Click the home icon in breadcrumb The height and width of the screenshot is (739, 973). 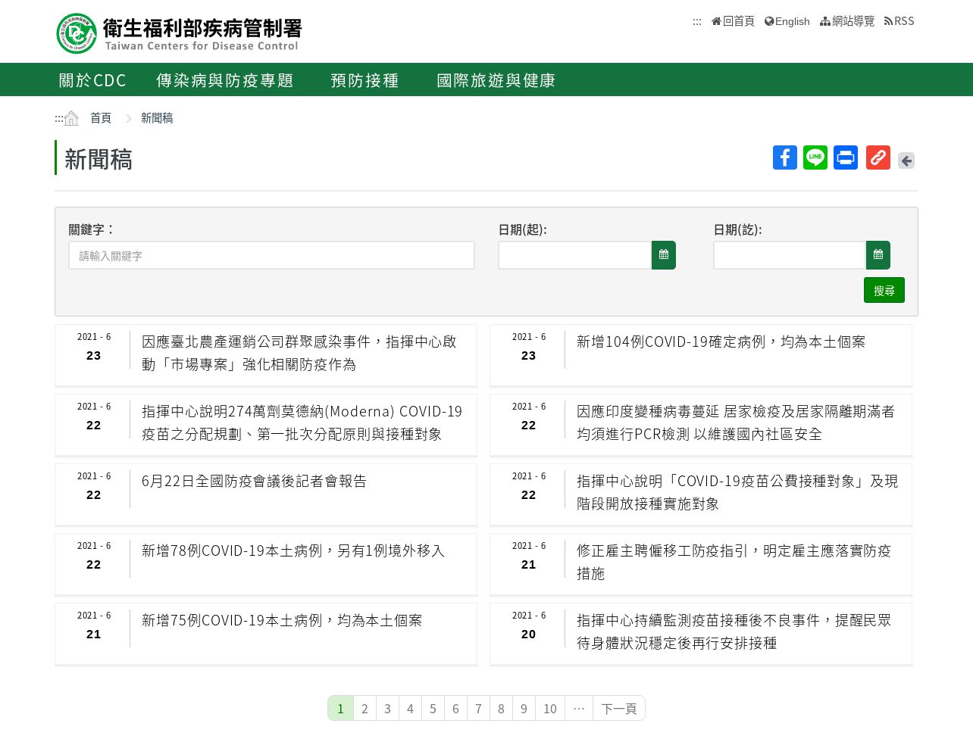pyautogui.click(x=71, y=118)
